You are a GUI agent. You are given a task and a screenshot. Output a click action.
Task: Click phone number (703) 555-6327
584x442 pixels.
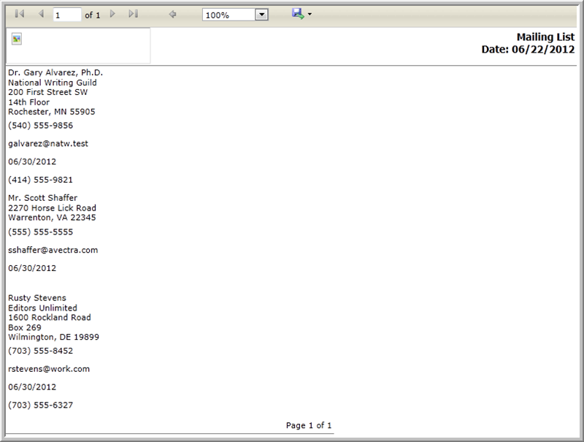[41, 405]
